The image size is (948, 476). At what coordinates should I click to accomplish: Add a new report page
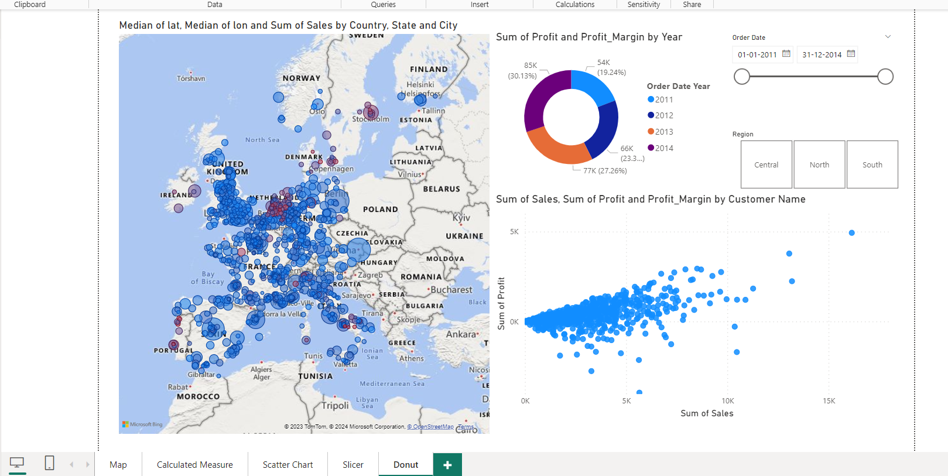point(447,465)
